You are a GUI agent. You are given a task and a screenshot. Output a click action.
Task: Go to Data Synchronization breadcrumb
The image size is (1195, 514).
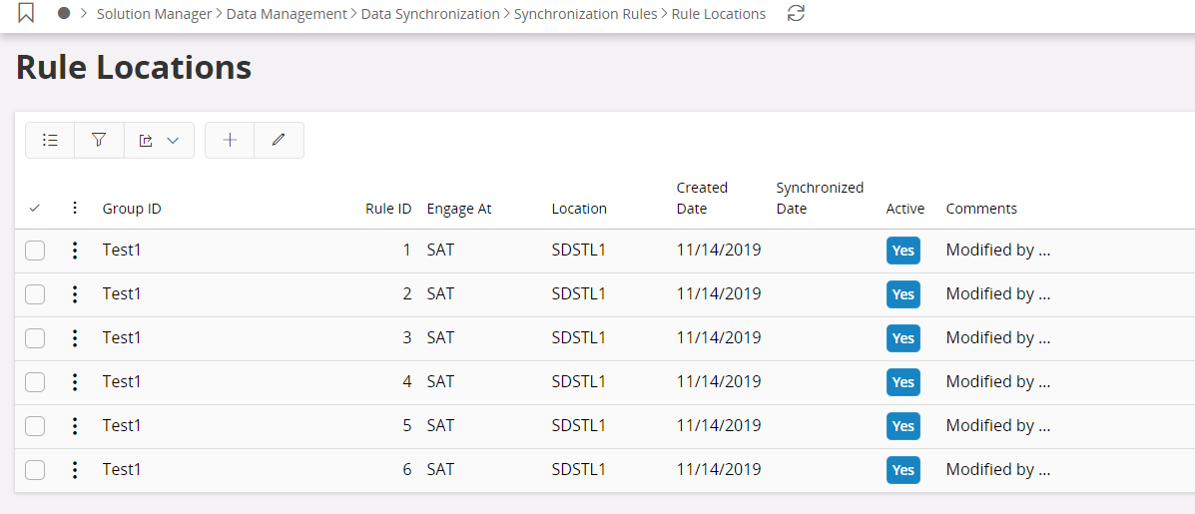[x=430, y=14]
